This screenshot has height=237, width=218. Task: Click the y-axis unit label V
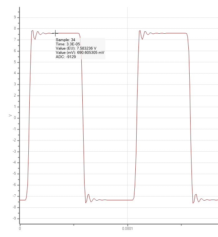tap(10, 116)
